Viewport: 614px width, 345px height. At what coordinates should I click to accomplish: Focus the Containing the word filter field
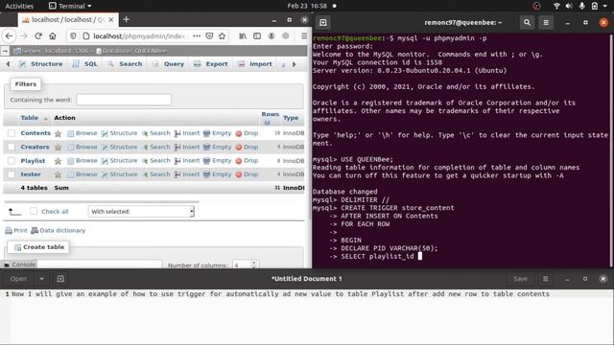point(124,100)
